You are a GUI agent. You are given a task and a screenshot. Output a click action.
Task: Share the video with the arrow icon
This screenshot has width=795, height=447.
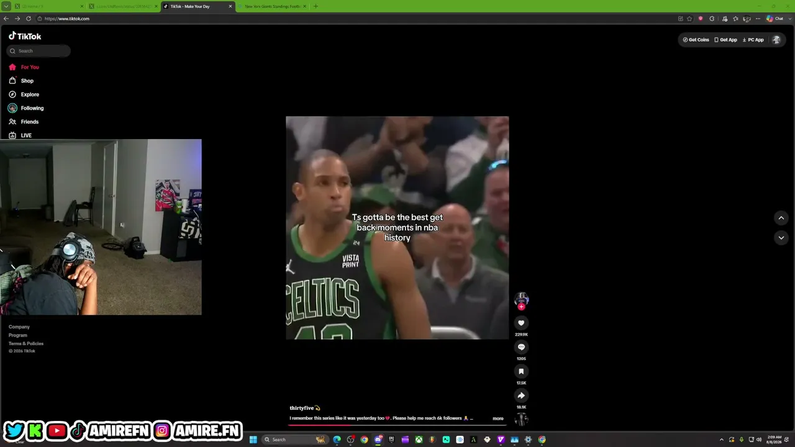(521, 395)
